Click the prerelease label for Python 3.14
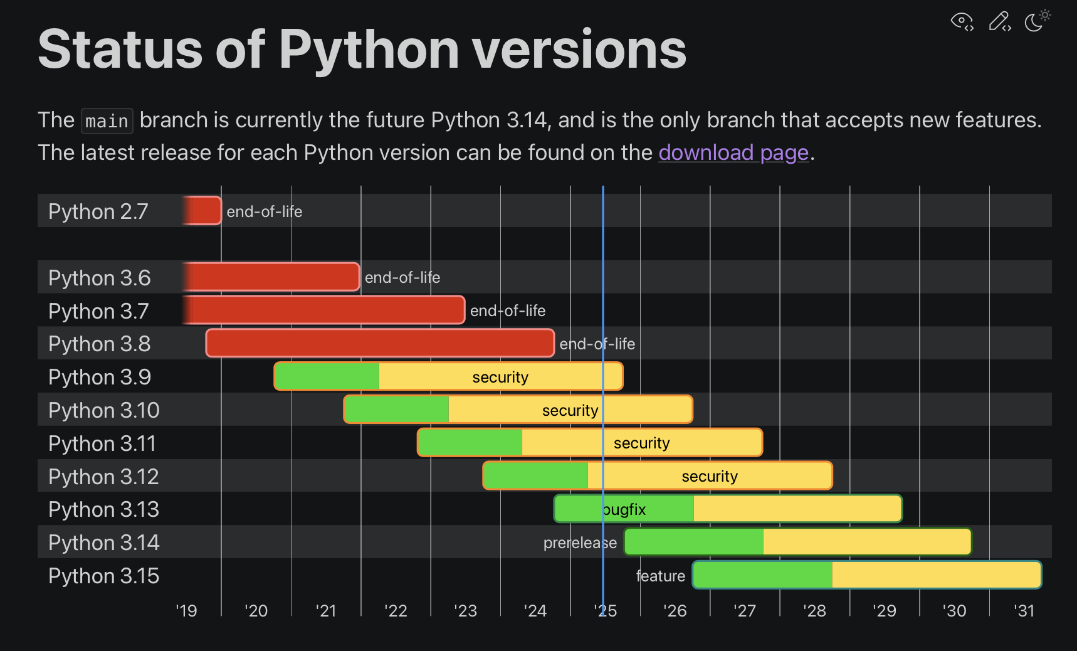 pos(580,542)
